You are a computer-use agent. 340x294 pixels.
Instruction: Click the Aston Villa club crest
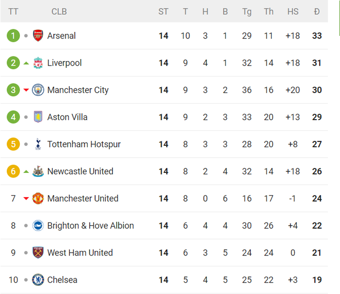38,117
